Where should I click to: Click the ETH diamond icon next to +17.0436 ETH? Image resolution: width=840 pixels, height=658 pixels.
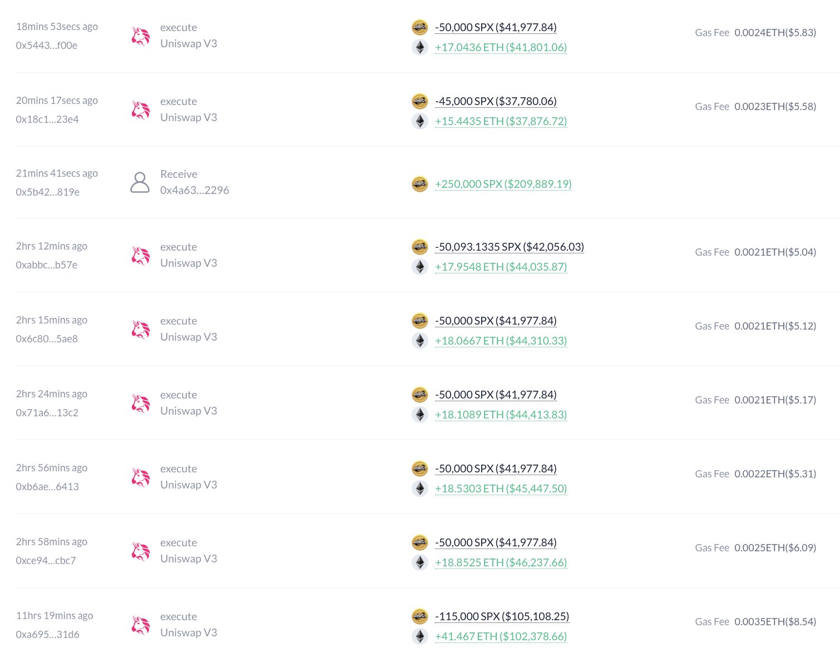419,47
